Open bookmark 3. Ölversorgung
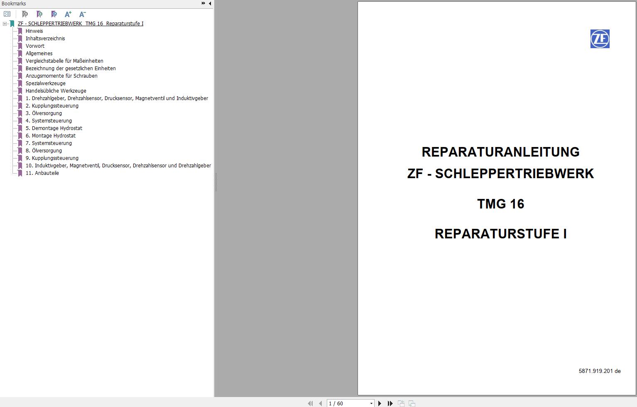The height and width of the screenshot is (407, 637). click(x=44, y=113)
